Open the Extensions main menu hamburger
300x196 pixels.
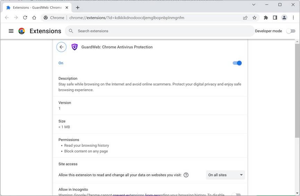tap(11, 31)
